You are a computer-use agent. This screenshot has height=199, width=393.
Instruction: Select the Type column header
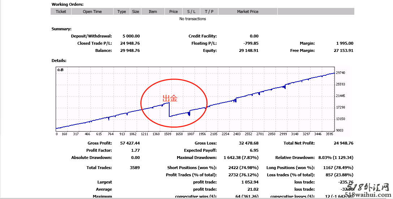121,12
